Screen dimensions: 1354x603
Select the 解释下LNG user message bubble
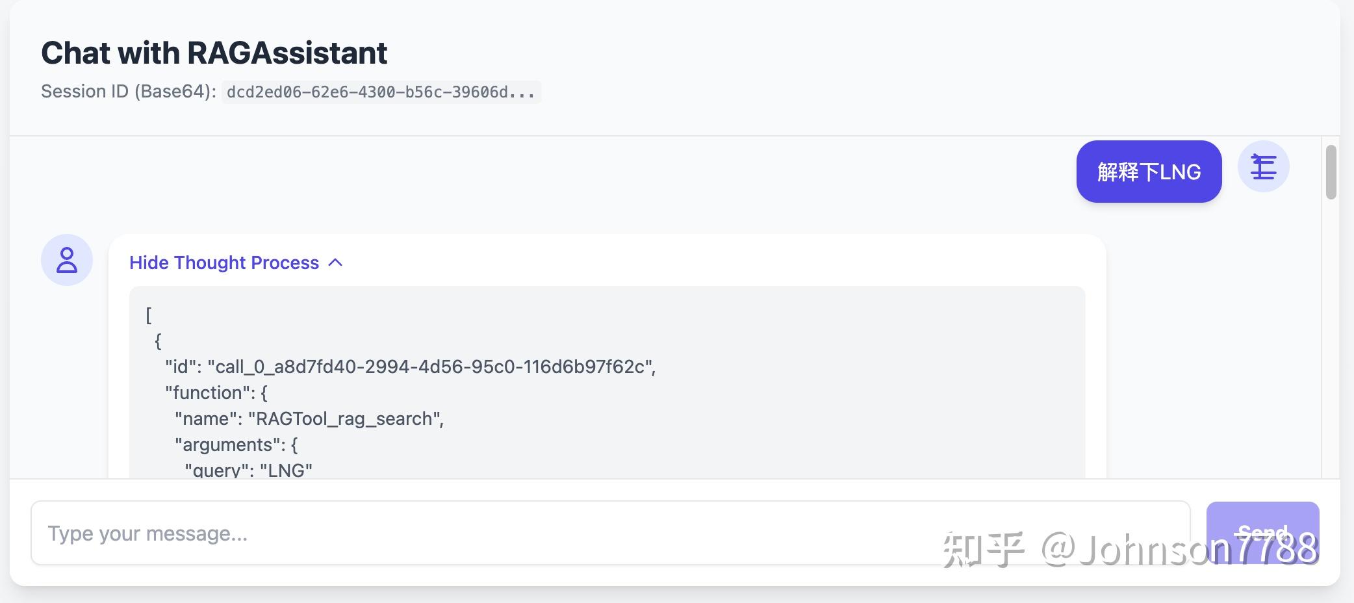(1149, 172)
